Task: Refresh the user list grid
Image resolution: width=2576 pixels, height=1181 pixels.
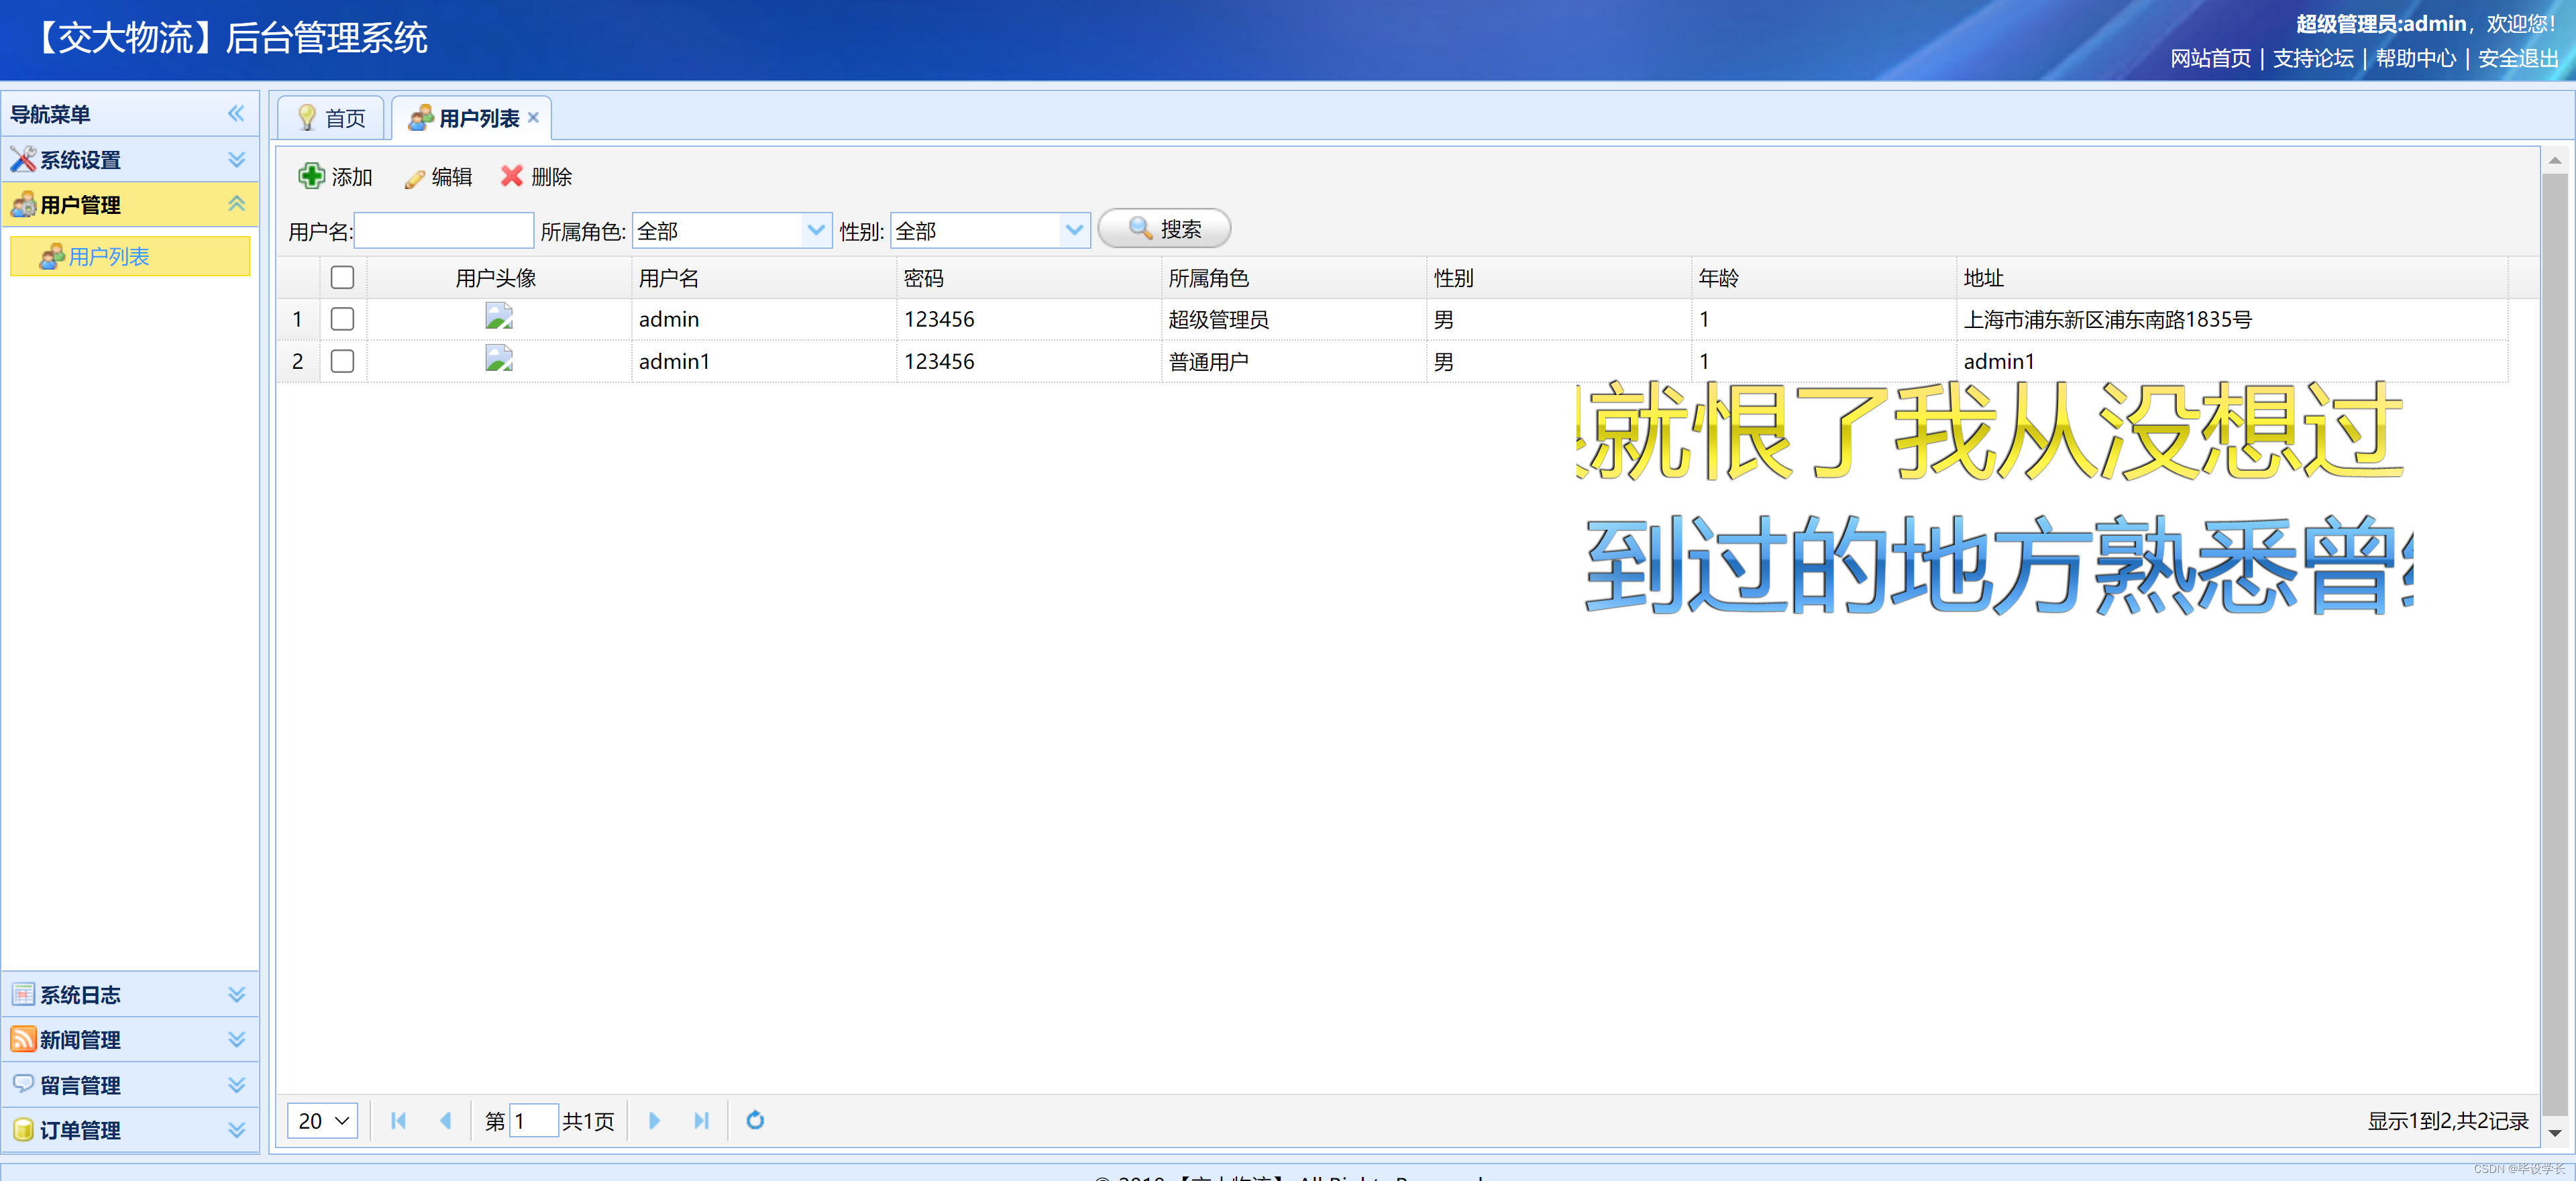Action: pos(756,1121)
